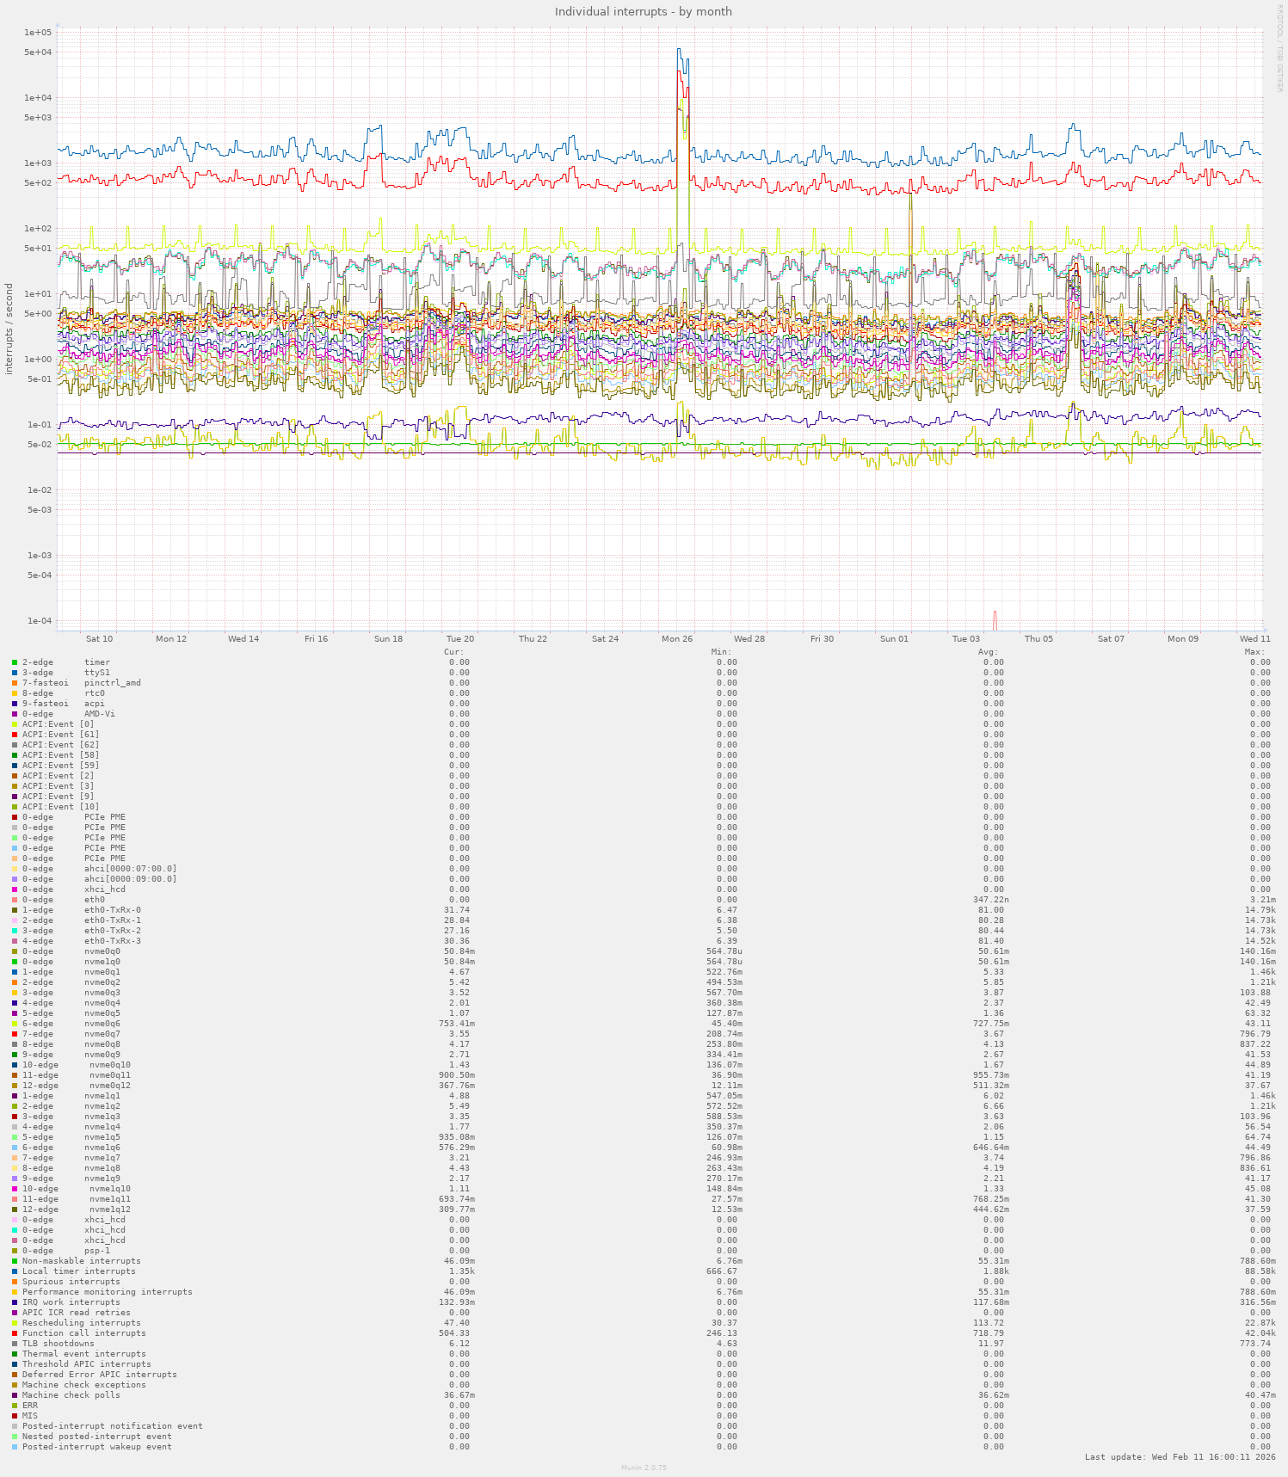Select the 'Rescheduling interrupts' legend label
The height and width of the screenshot is (1477, 1288).
coord(82,1323)
